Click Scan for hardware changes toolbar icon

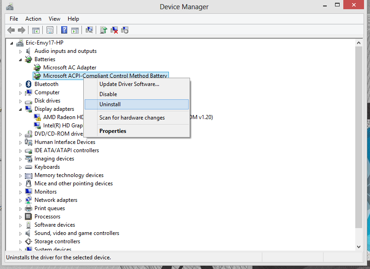pyautogui.click(x=89, y=30)
